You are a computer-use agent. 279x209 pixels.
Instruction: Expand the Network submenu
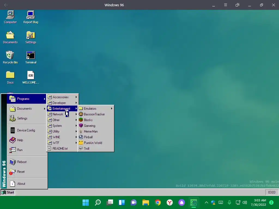coord(62,114)
